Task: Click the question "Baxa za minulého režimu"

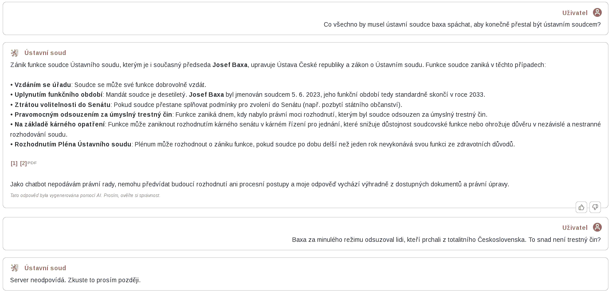Action: [x=446, y=240]
